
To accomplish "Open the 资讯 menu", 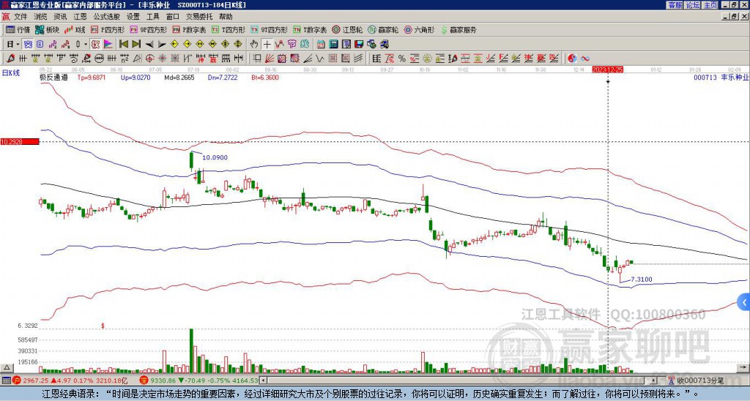I will (60, 17).
